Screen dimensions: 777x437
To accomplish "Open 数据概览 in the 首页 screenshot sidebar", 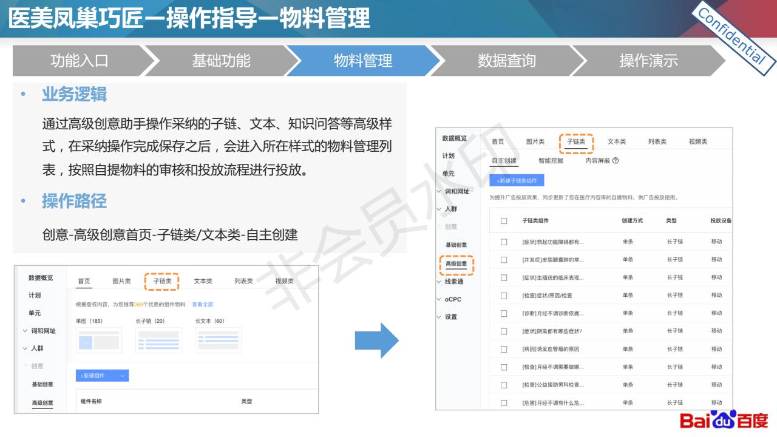I will tap(41, 277).
